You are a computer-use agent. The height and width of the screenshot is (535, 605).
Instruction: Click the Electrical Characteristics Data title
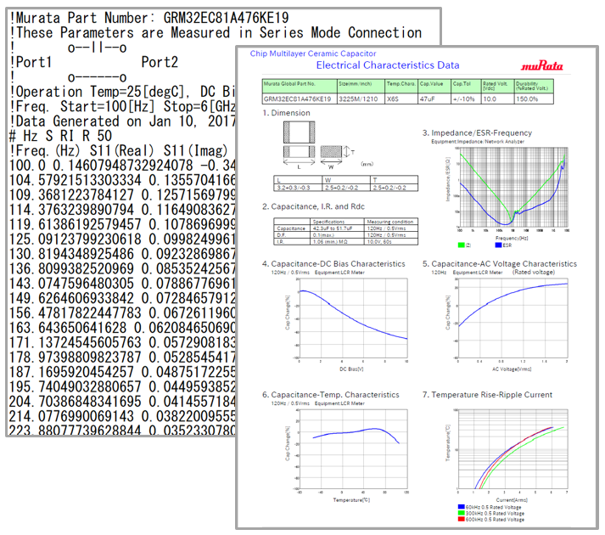pyautogui.click(x=388, y=65)
